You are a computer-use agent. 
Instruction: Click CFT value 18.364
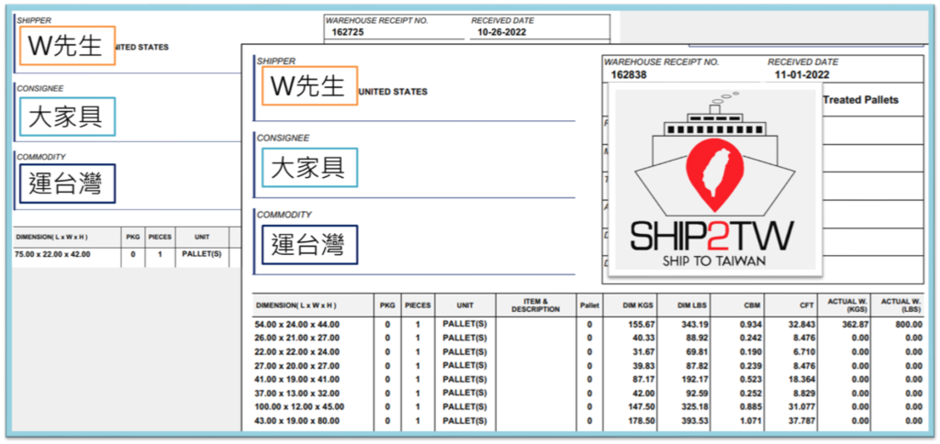pyautogui.click(x=802, y=379)
